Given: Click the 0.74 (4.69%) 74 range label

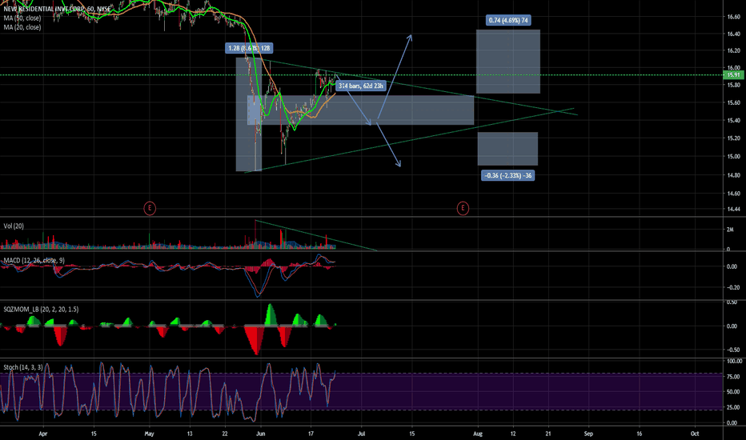Looking at the screenshot, I should point(508,20).
